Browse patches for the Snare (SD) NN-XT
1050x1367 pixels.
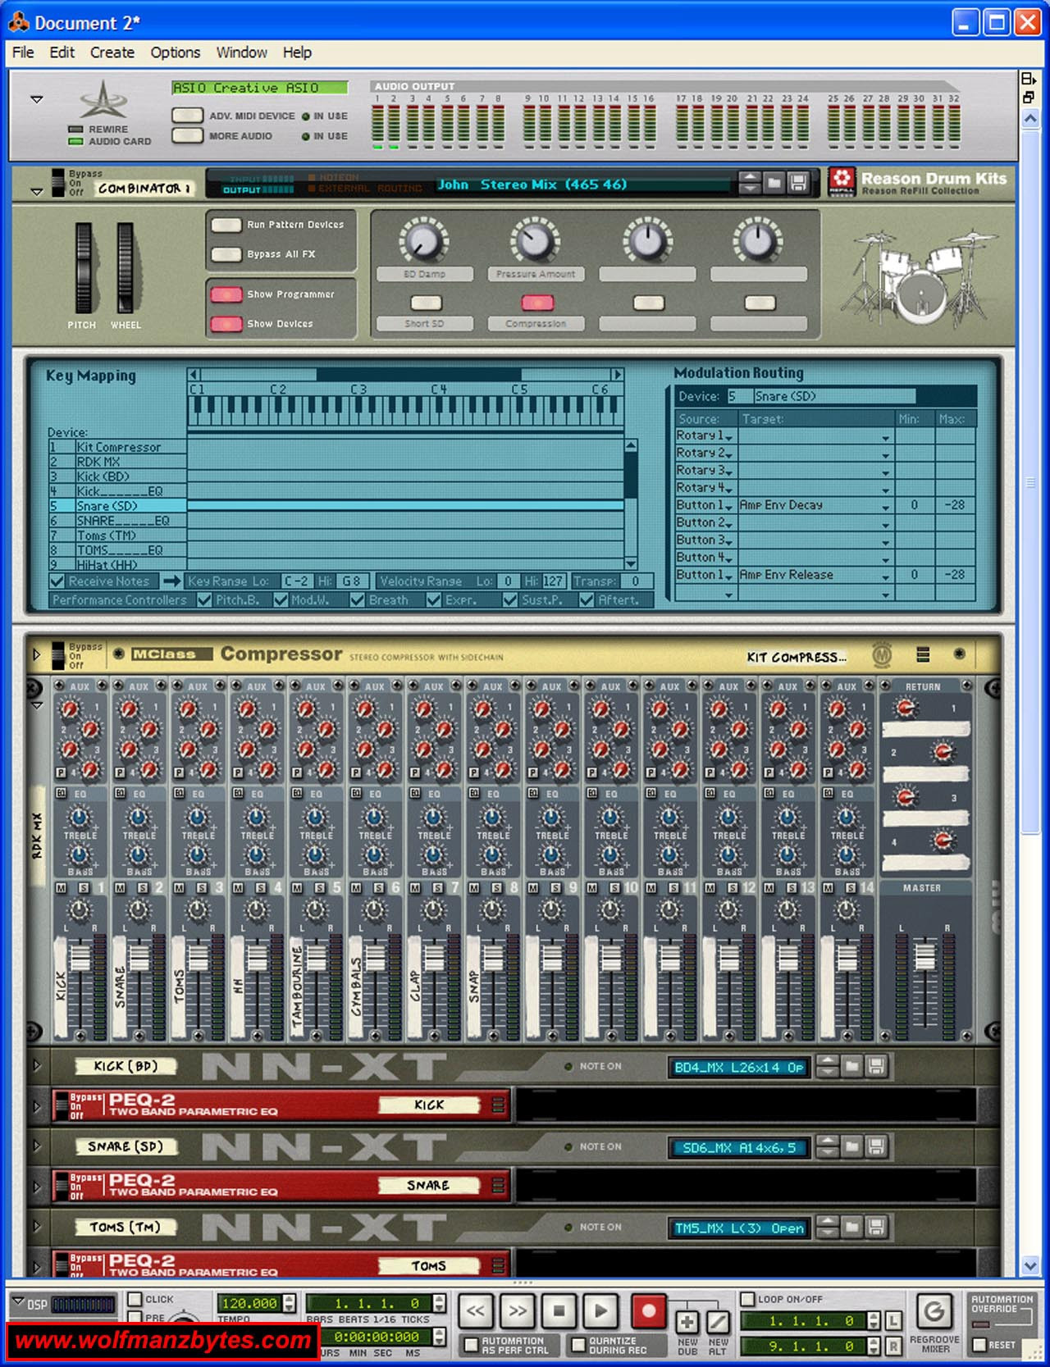click(x=852, y=1146)
